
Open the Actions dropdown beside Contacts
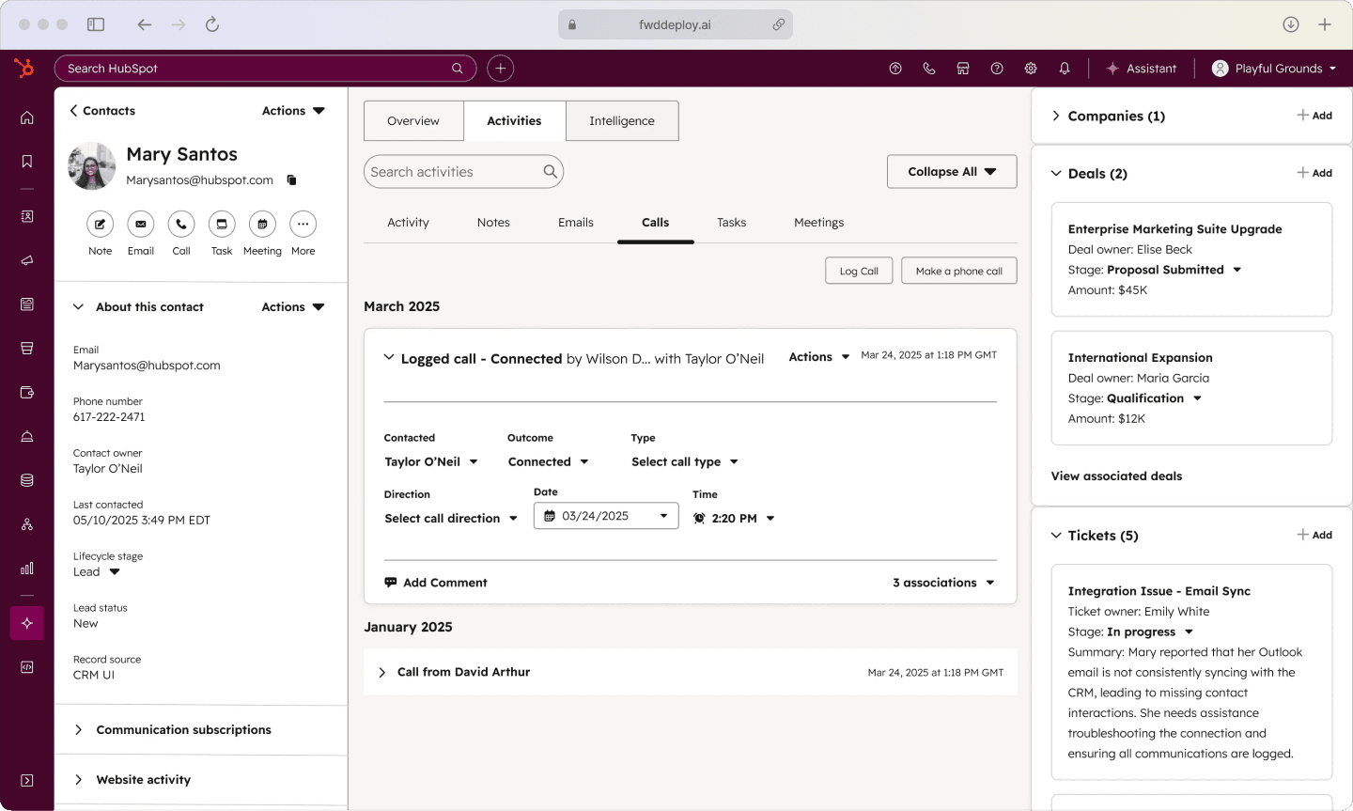pyautogui.click(x=293, y=111)
